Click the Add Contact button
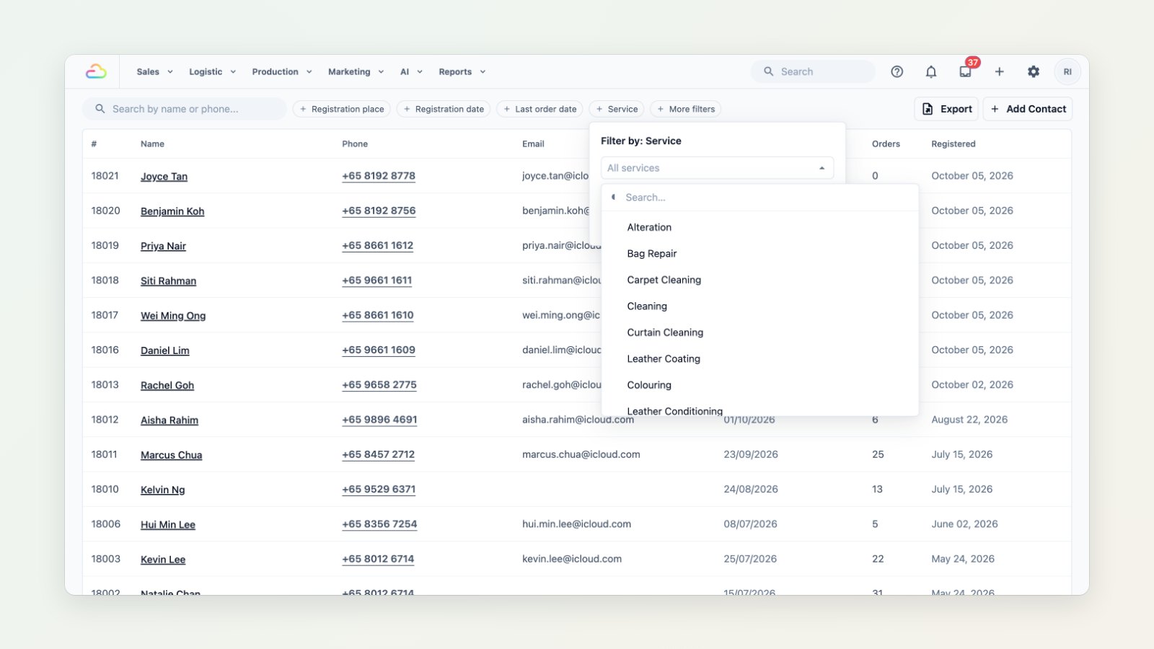This screenshot has width=1154, height=649. (x=1028, y=109)
